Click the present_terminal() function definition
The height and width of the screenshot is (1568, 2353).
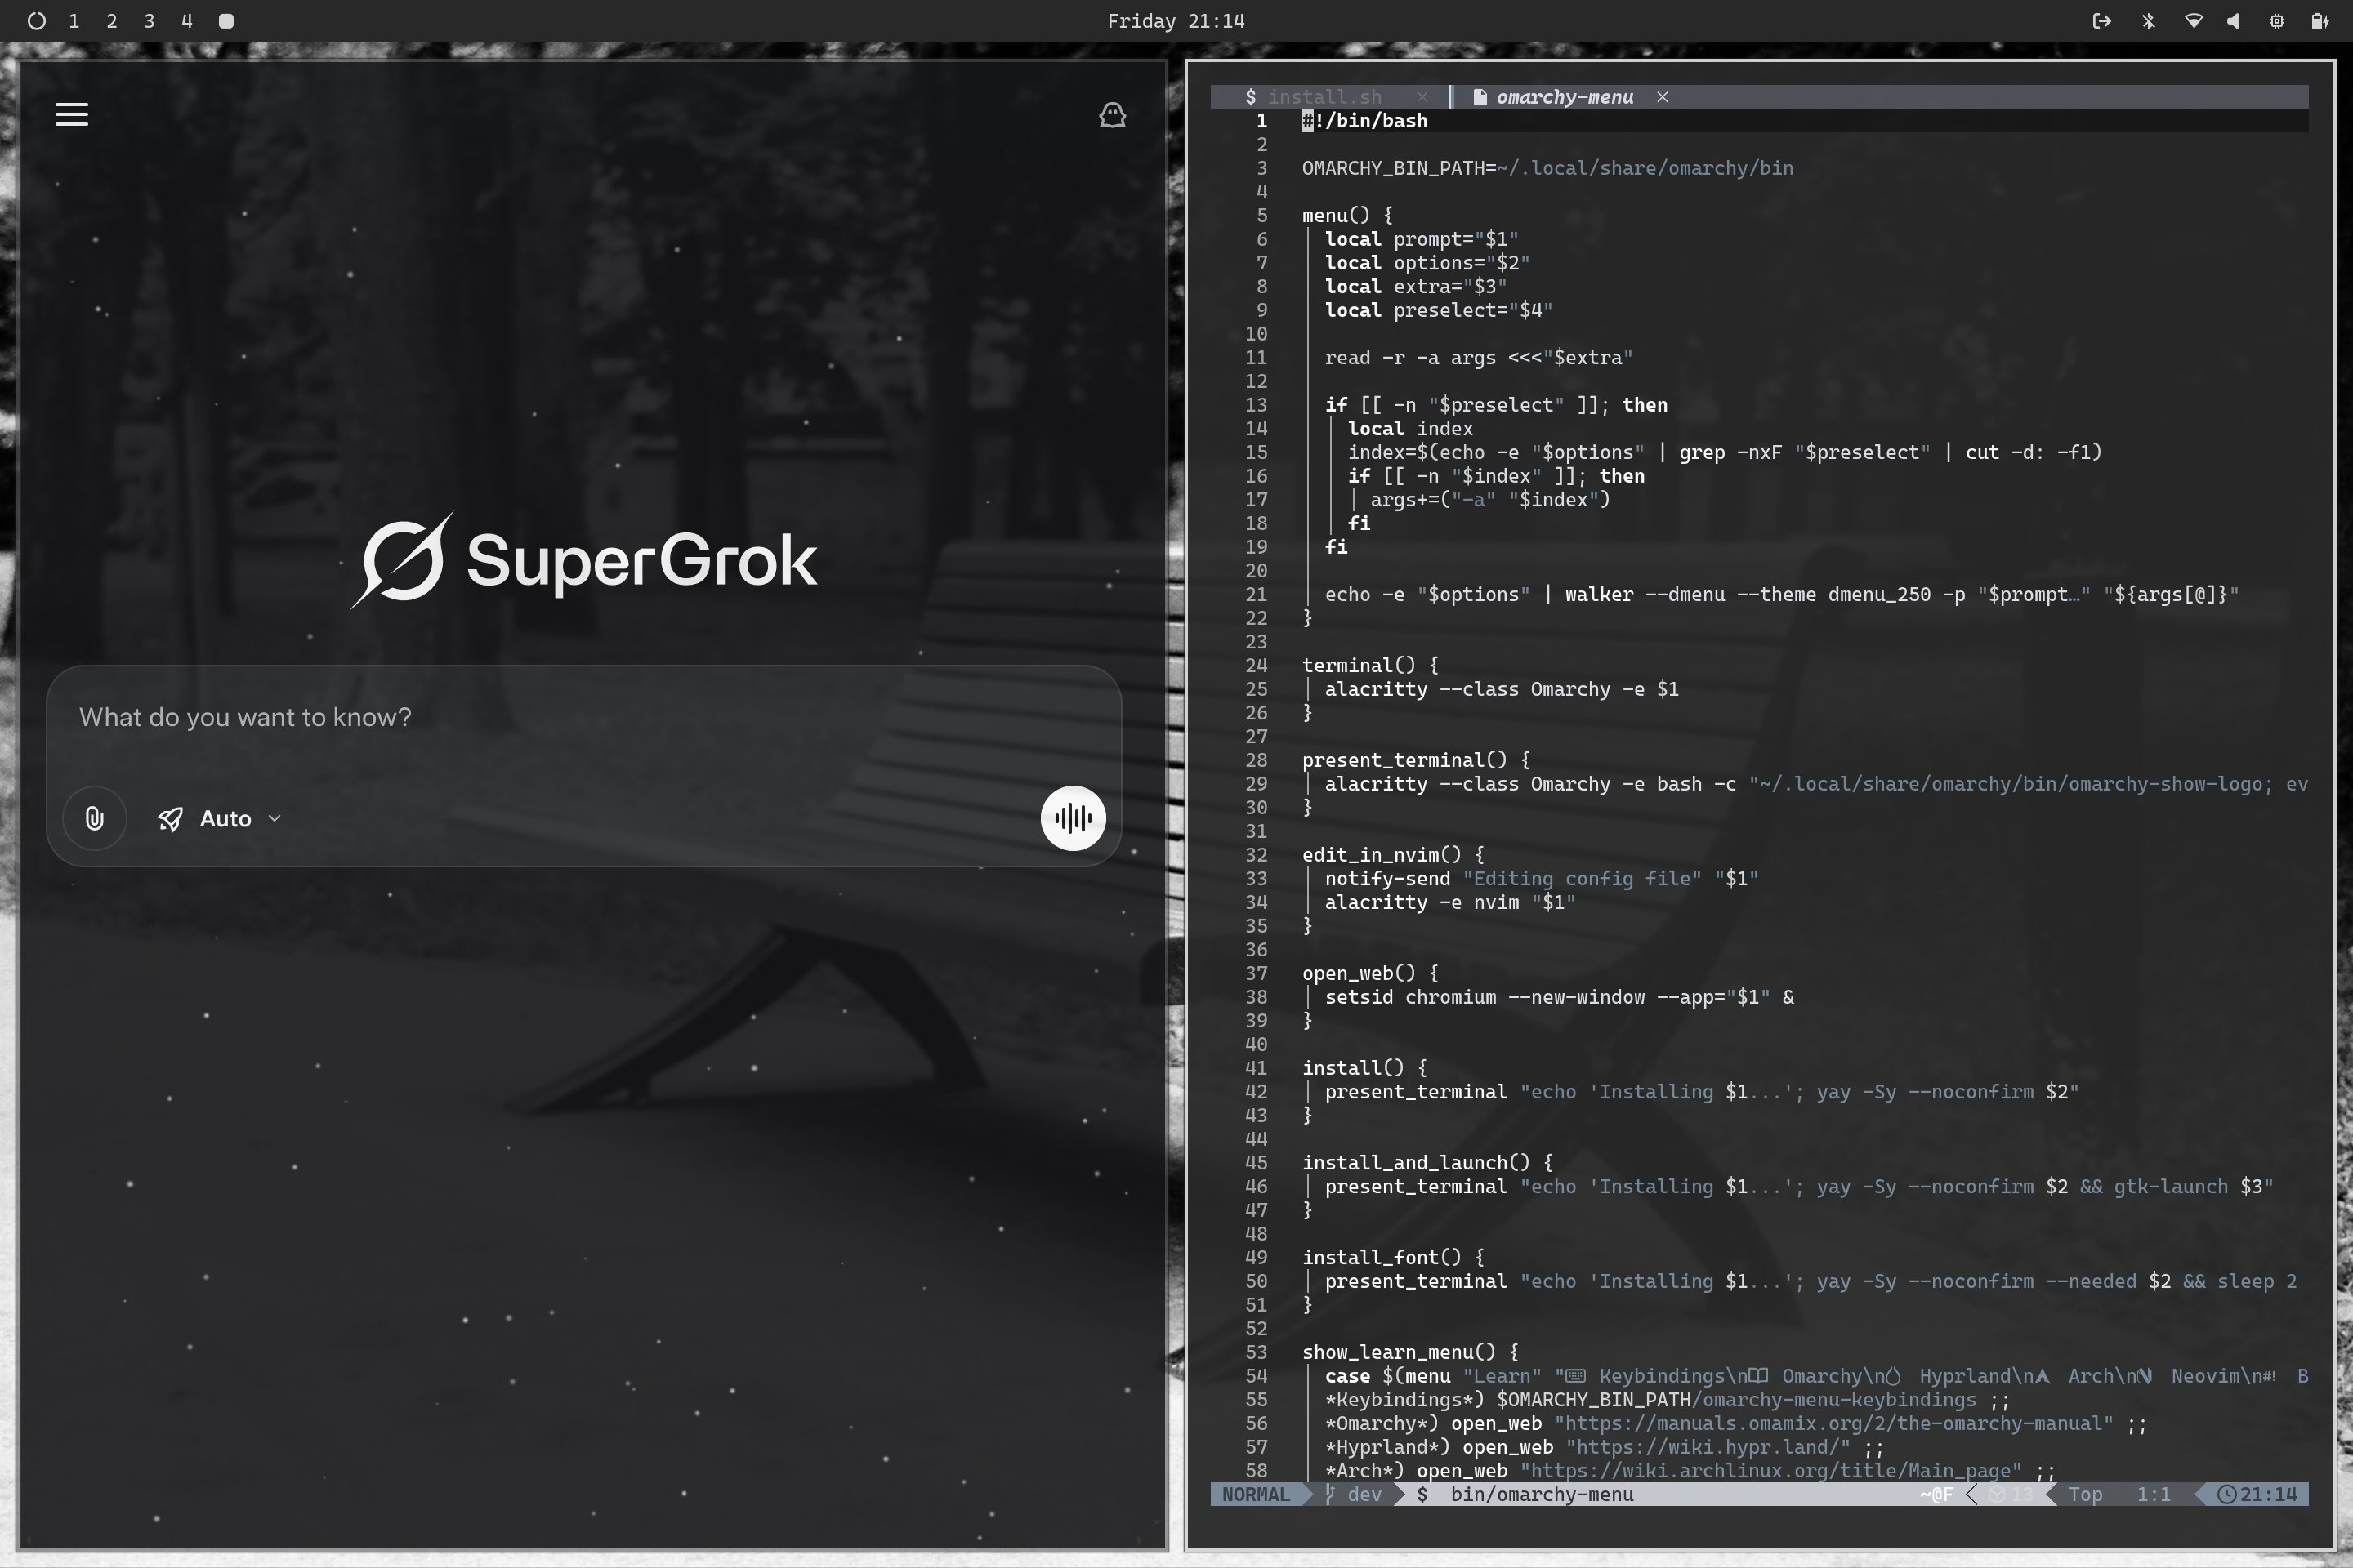pos(1417,760)
